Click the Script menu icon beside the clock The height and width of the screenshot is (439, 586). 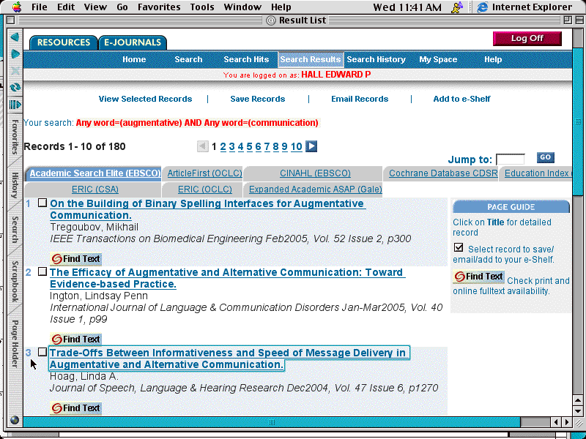point(456,7)
